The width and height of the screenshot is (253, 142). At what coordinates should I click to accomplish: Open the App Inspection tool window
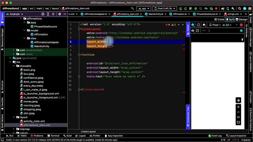click(114, 136)
